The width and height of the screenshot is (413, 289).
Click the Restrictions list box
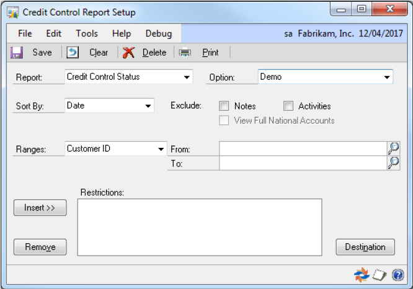(199, 226)
